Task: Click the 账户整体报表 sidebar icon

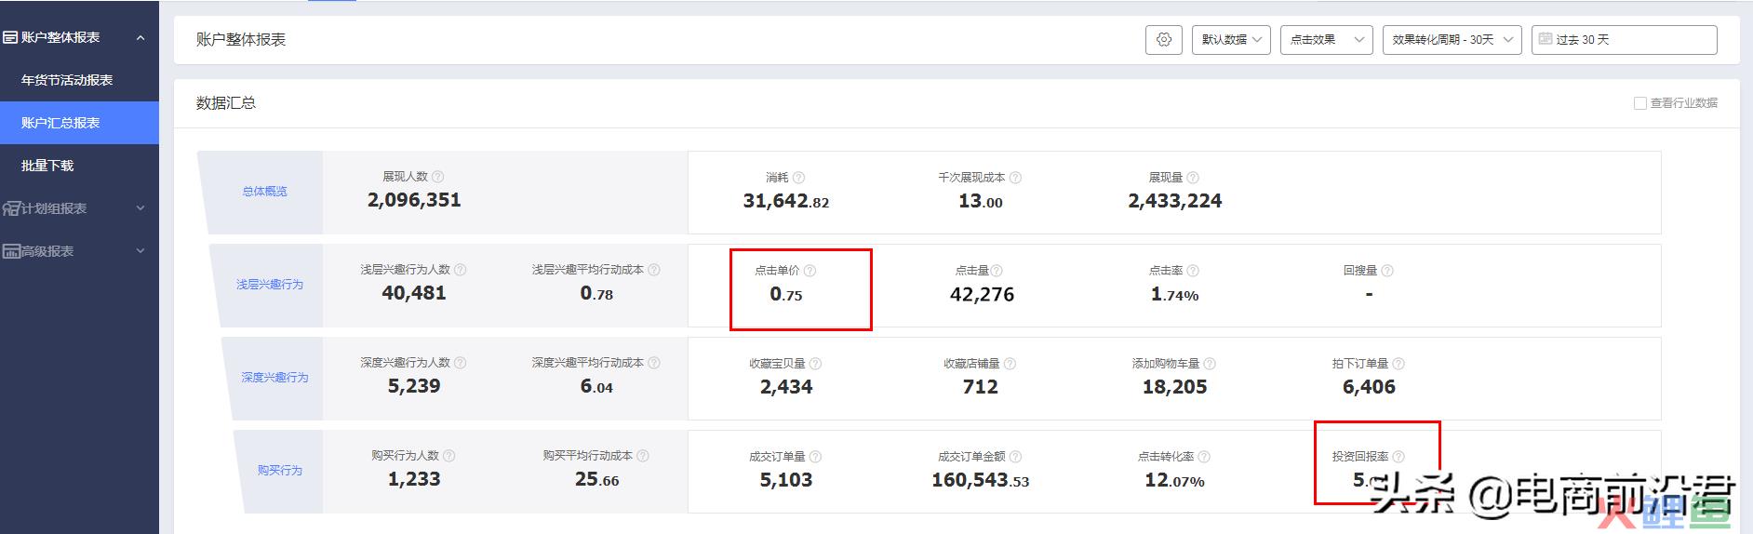Action: click(x=10, y=37)
